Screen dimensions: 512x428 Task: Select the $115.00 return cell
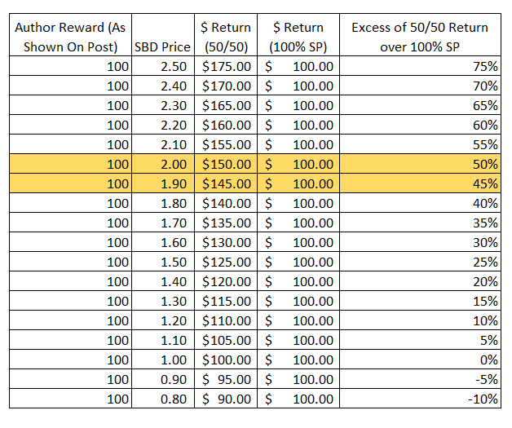tap(226, 302)
